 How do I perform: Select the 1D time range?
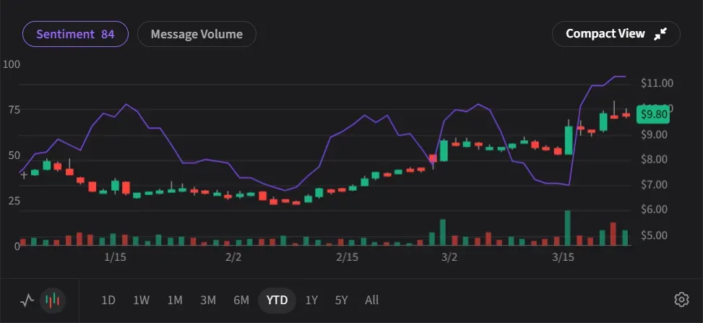click(x=108, y=300)
